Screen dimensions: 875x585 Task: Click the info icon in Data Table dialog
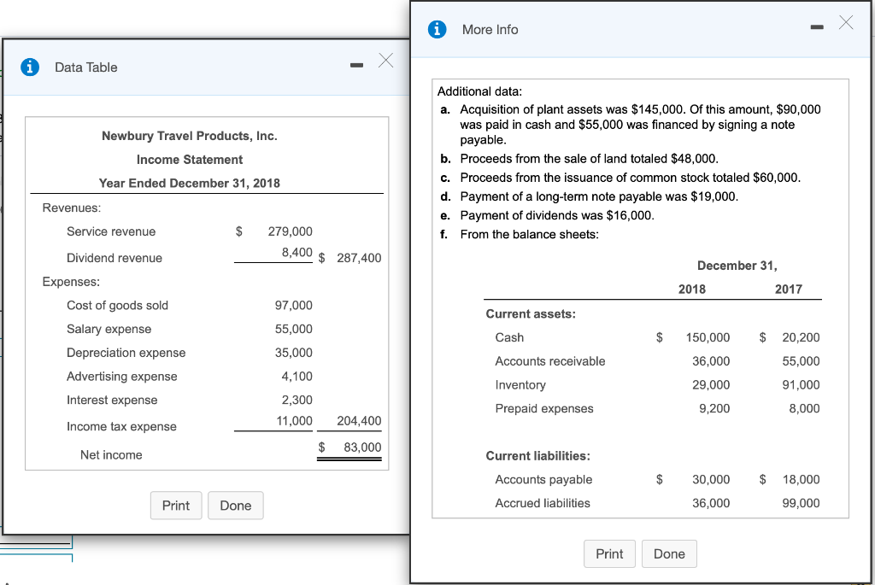(x=30, y=67)
